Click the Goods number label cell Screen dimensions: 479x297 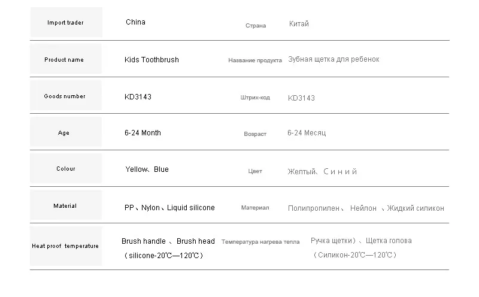pos(66,95)
